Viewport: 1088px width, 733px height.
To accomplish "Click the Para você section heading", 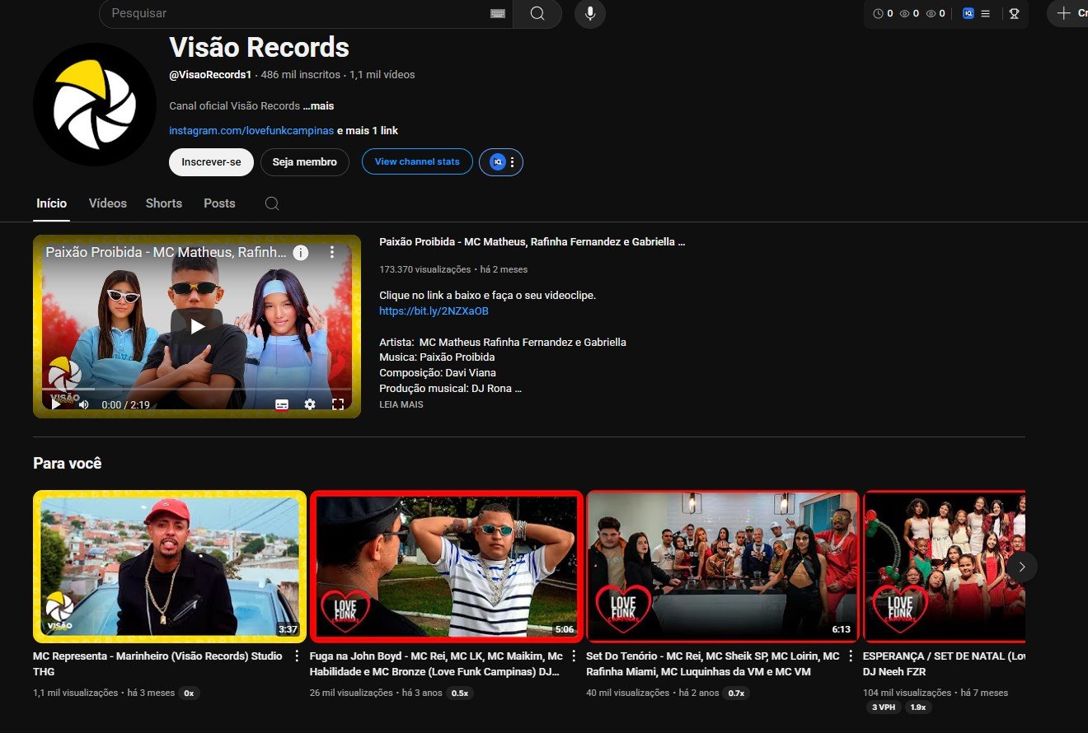I will click(68, 464).
